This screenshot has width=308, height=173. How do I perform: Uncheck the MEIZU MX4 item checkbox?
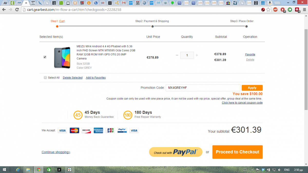45,57
